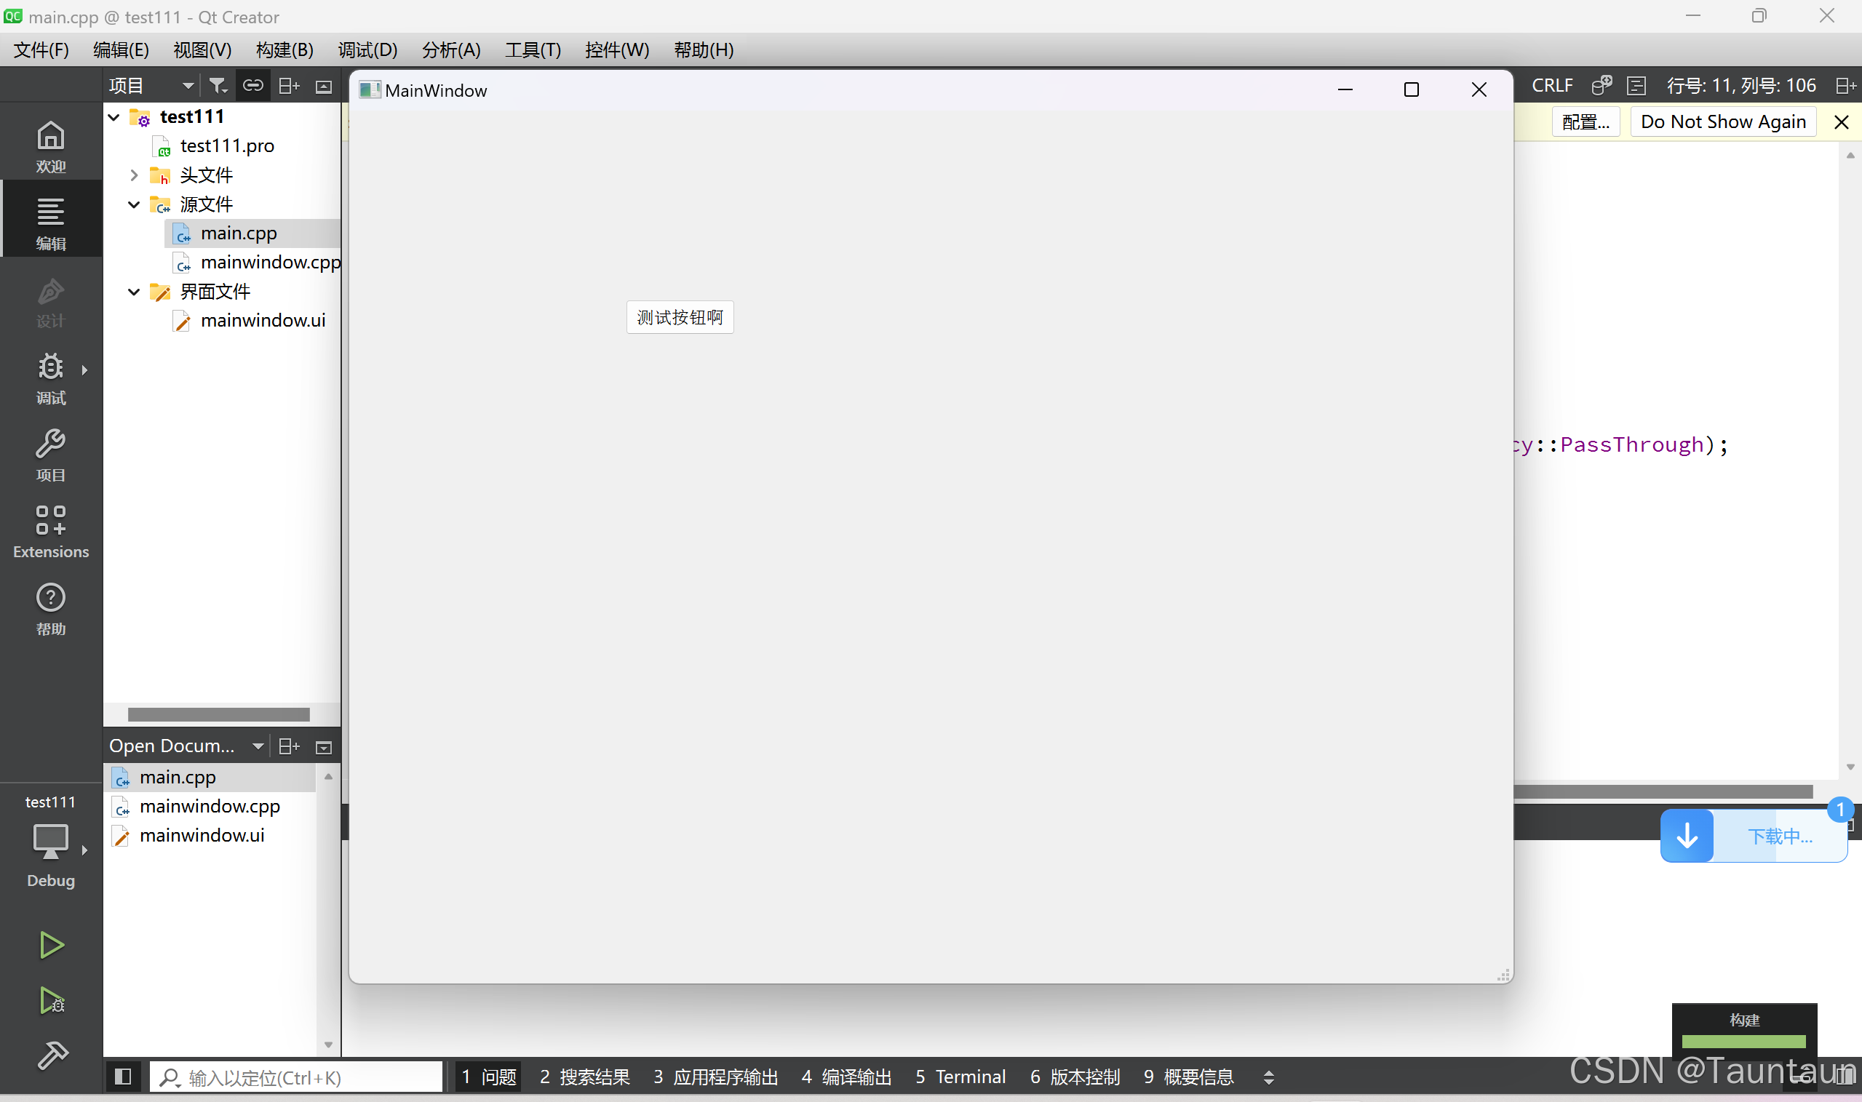Open Help mode with question-mark icon
The image size is (1862, 1102).
[x=50, y=609]
